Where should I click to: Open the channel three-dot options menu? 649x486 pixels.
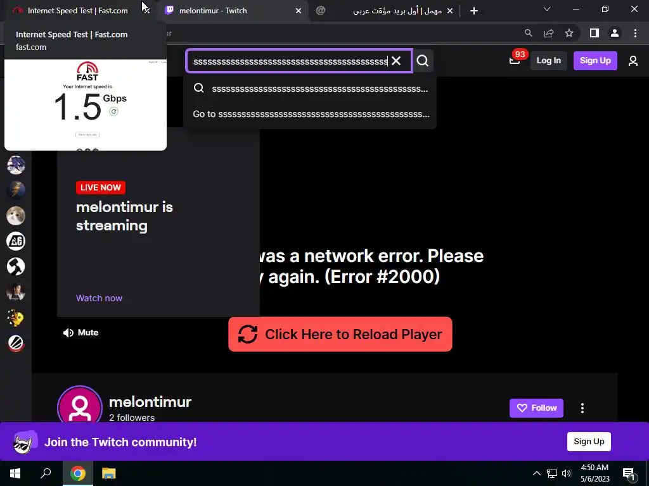(x=582, y=408)
